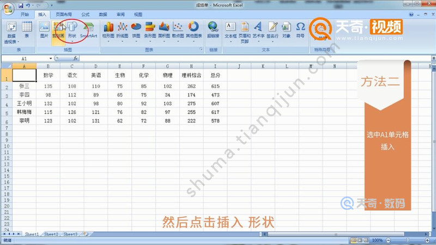Image resolution: width=436 pixels, height=245 pixels.
Task: Open Data (数据) ribbon tab
Action: pyautogui.click(x=103, y=15)
